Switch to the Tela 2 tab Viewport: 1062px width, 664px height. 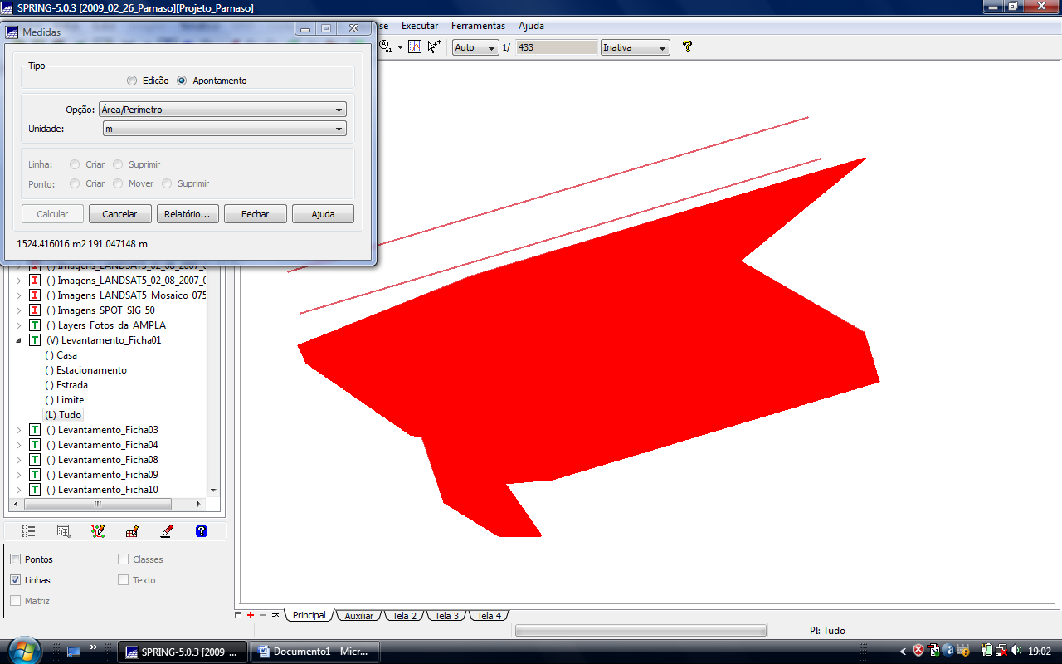click(404, 616)
